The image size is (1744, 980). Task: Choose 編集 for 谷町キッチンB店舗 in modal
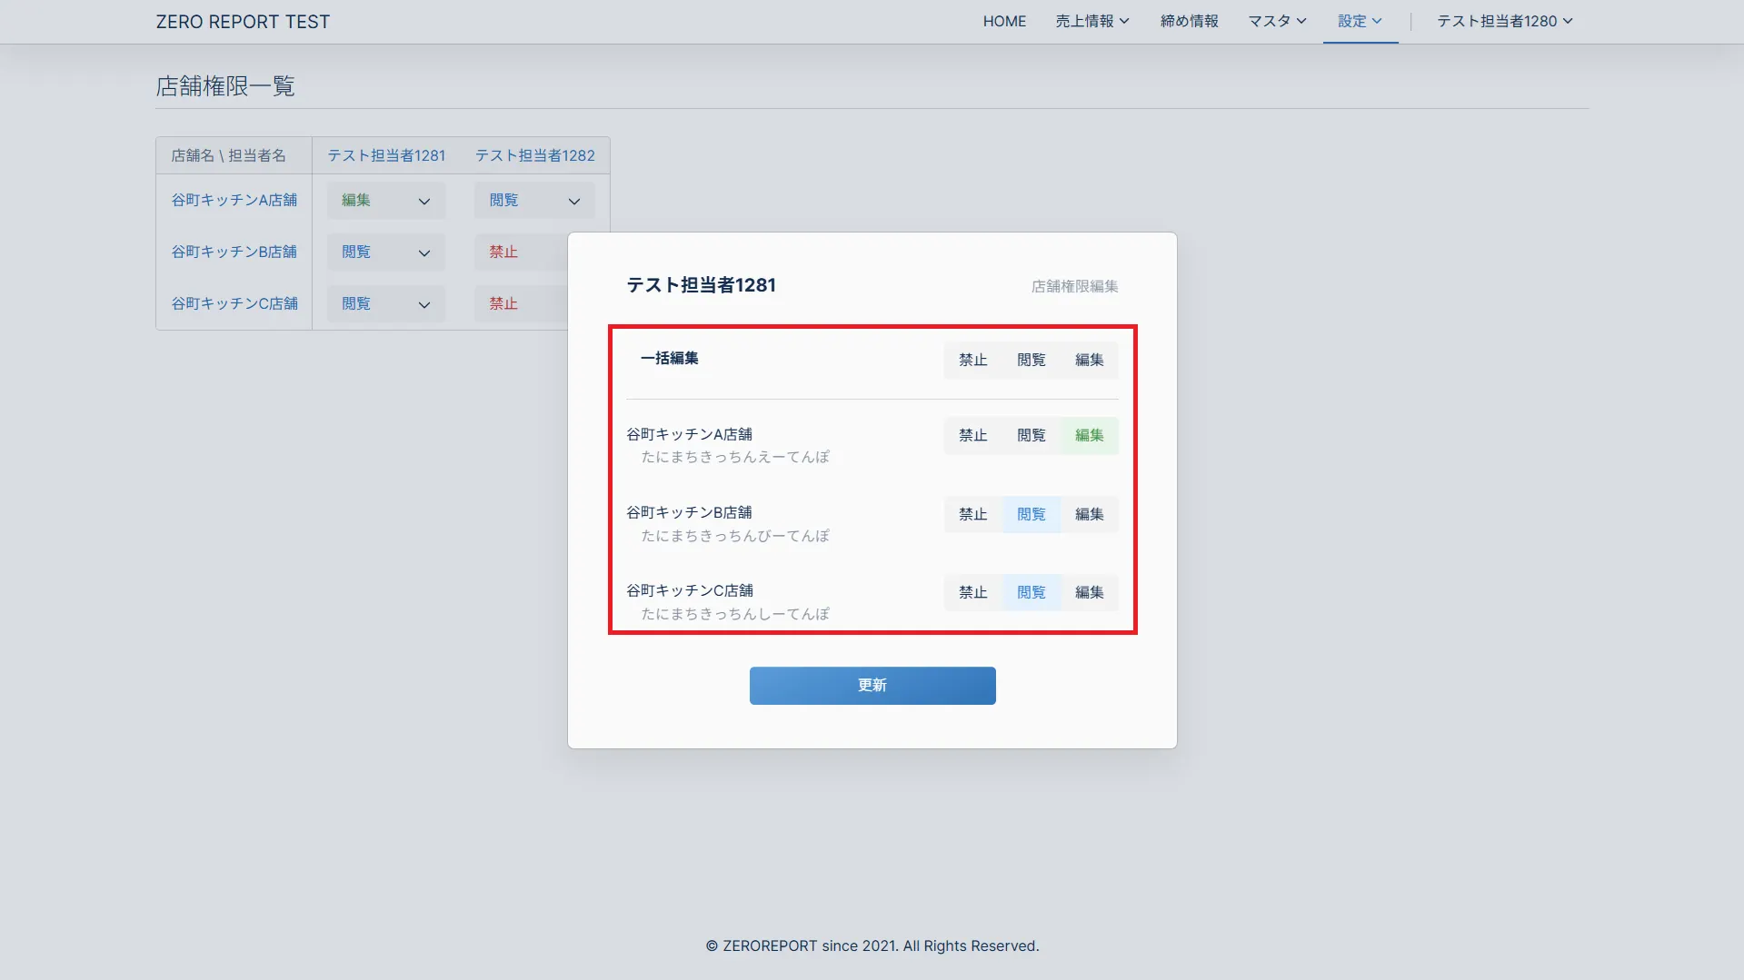click(x=1089, y=514)
